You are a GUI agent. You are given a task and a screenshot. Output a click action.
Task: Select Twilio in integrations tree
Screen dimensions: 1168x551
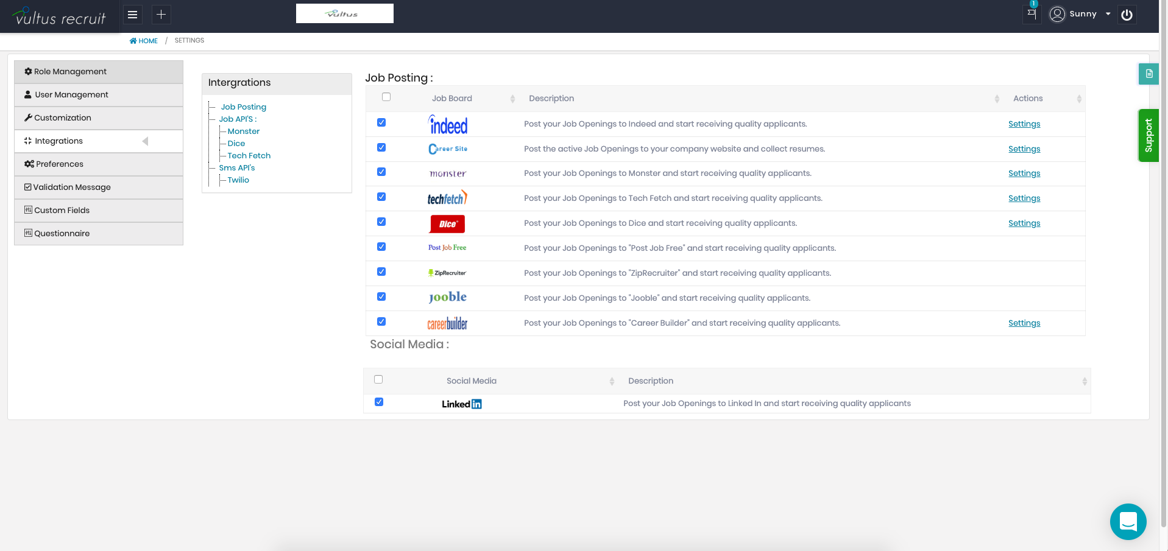click(x=238, y=180)
